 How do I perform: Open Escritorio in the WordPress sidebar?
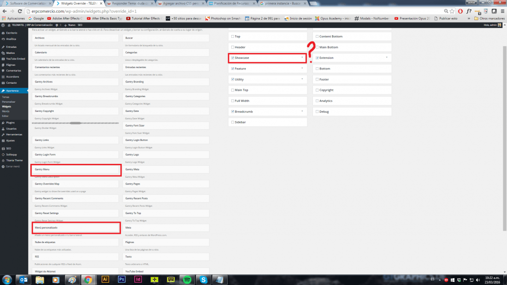coord(12,33)
